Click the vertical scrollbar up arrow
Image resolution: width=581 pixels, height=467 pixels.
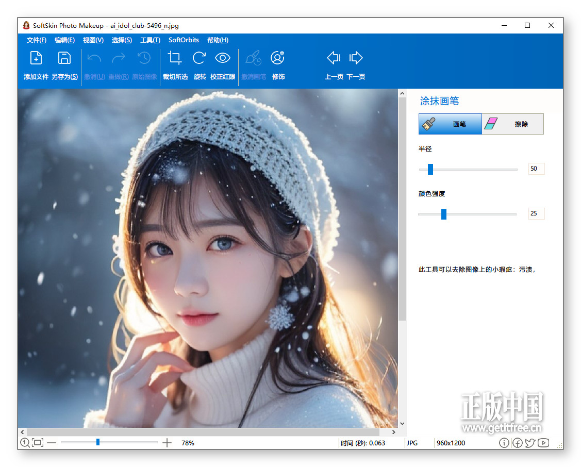[403, 94]
